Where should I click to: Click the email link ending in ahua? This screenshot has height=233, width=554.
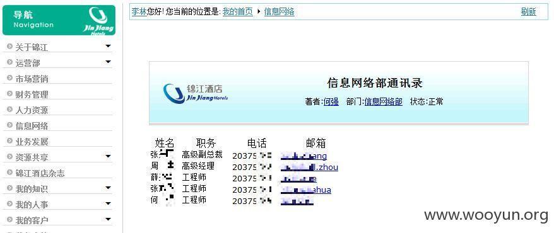pyautogui.click(x=305, y=190)
